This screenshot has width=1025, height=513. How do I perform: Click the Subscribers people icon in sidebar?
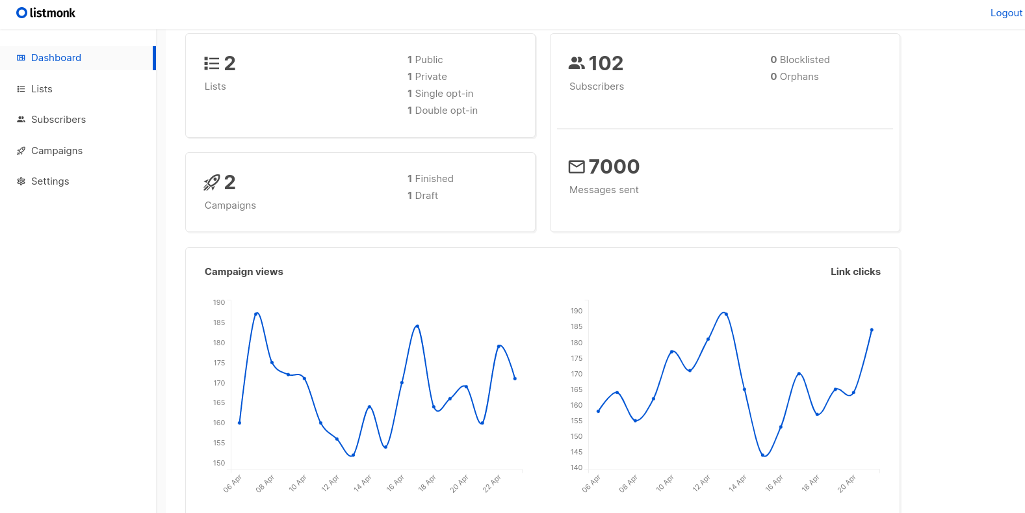(x=21, y=120)
